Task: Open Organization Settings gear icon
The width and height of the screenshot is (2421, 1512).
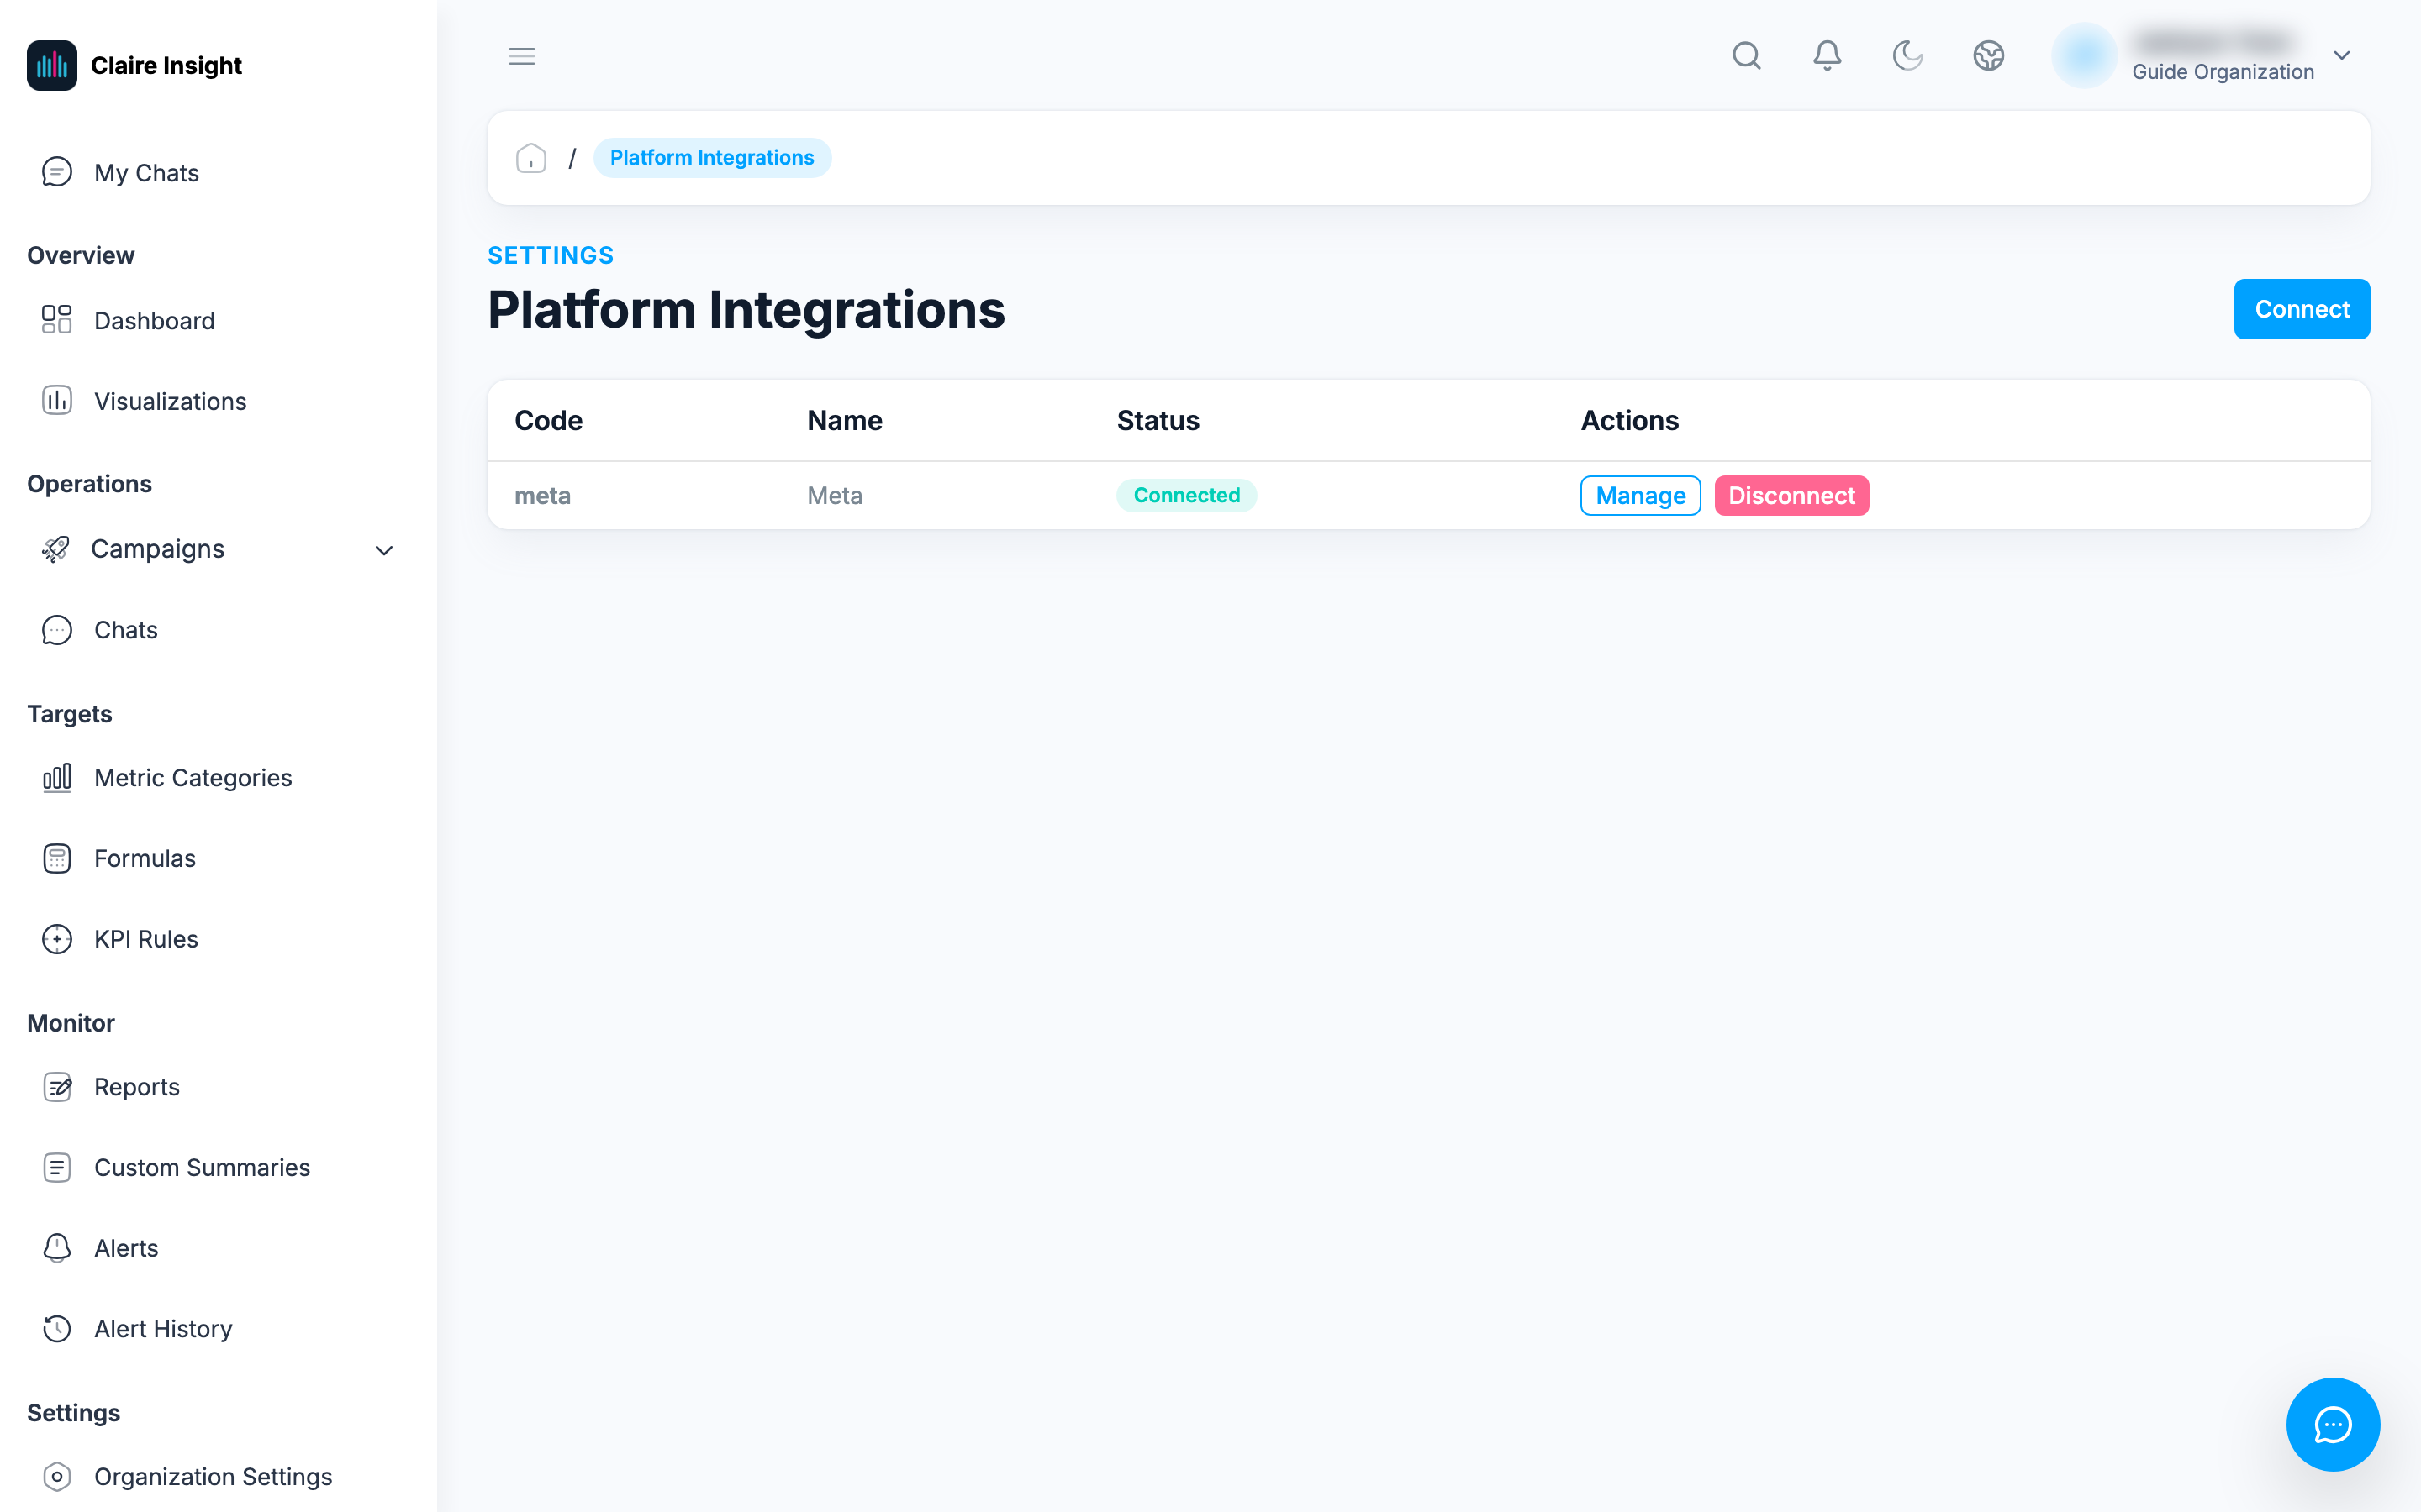Action: pyautogui.click(x=57, y=1476)
